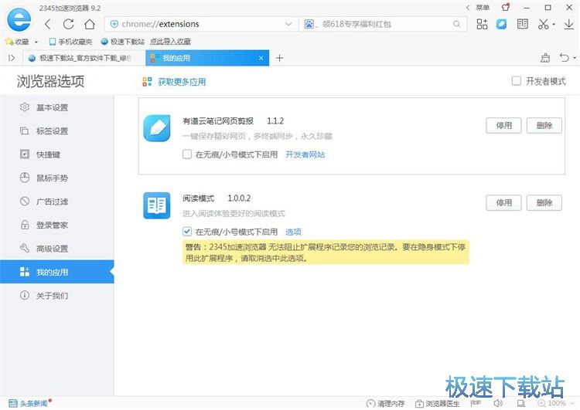Expand the address bar history dropdown
The image size is (580, 410).
(288, 25)
